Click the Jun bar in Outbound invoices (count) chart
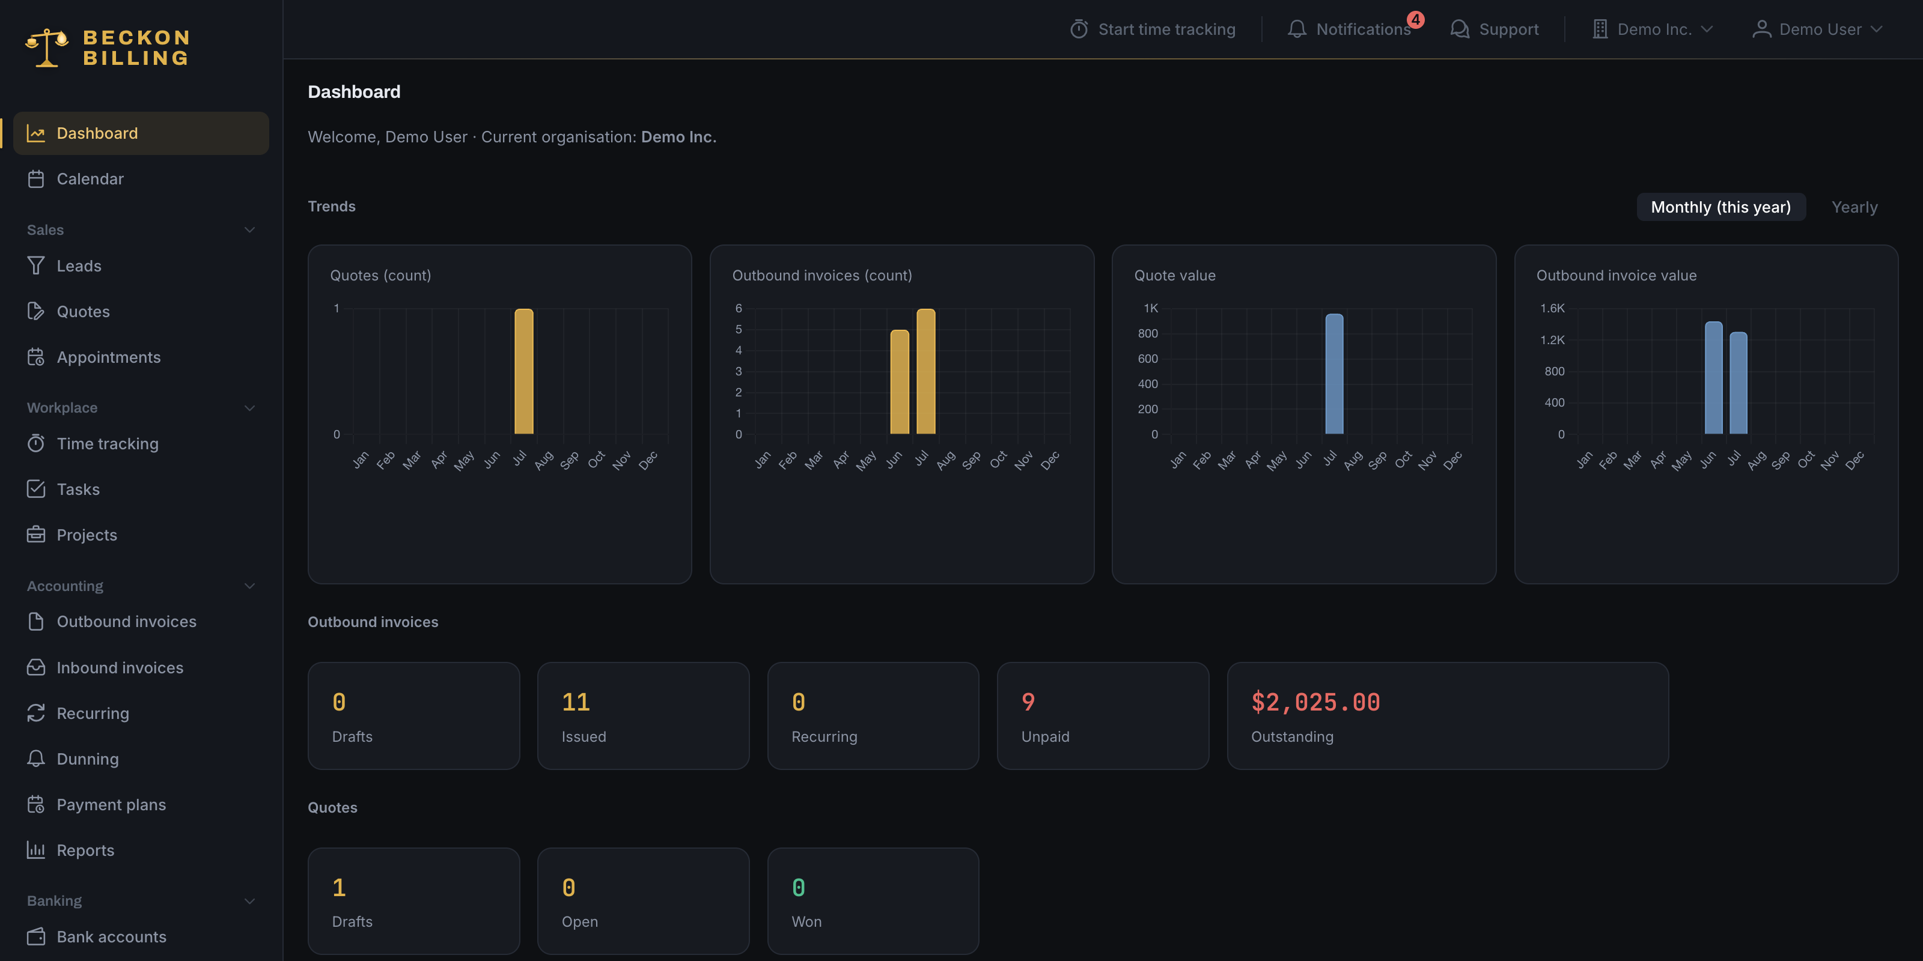The image size is (1923, 961). [900, 382]
